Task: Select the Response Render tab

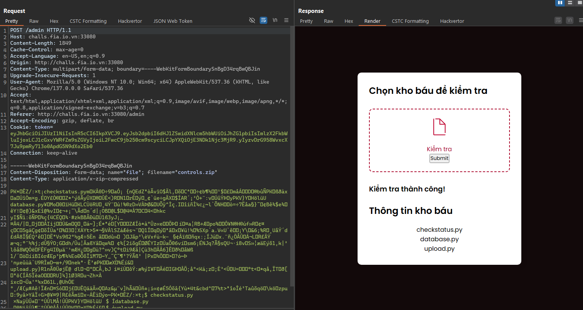Action: [372, 21]
